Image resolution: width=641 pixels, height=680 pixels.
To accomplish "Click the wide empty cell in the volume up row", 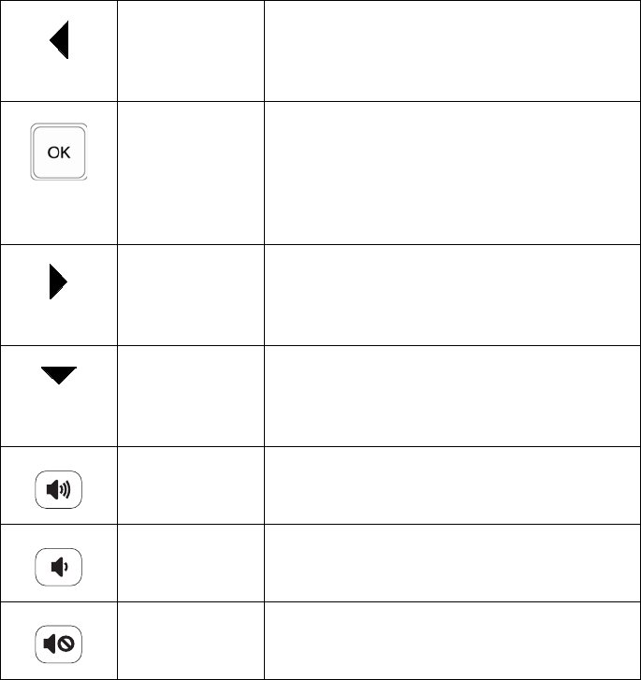I will 453,485.
